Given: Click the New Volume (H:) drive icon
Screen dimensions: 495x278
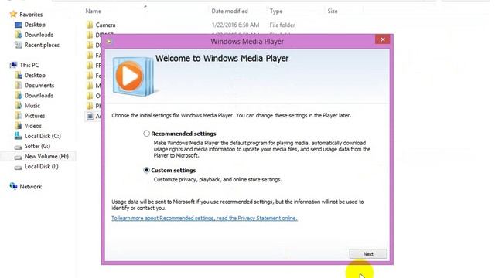Looking at the screenshot, I should tap(19, 157).
